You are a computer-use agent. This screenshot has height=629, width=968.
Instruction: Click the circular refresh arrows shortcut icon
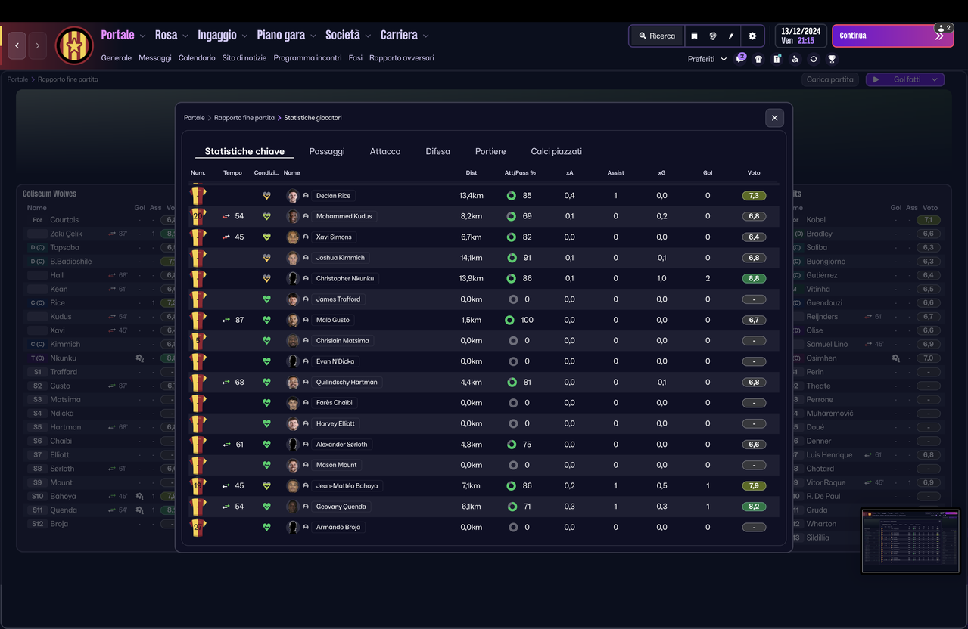click(814, 59)
